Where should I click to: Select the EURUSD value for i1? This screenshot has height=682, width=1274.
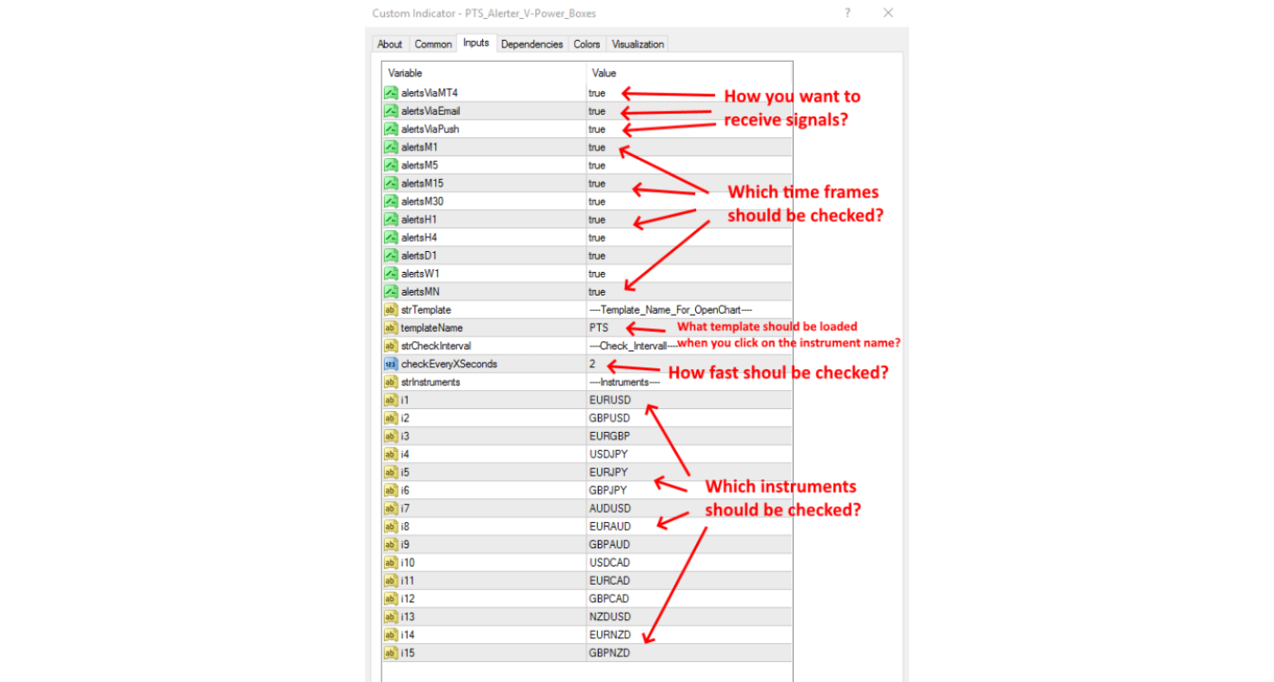click(610, 400)
